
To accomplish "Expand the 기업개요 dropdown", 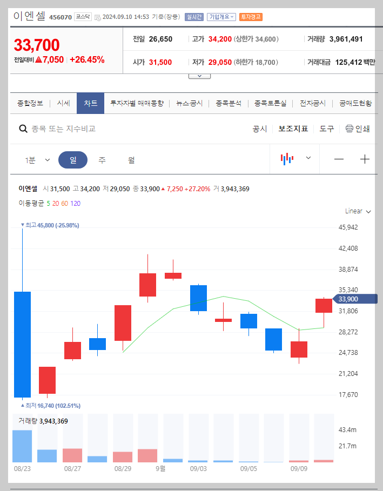I will 223,17.
